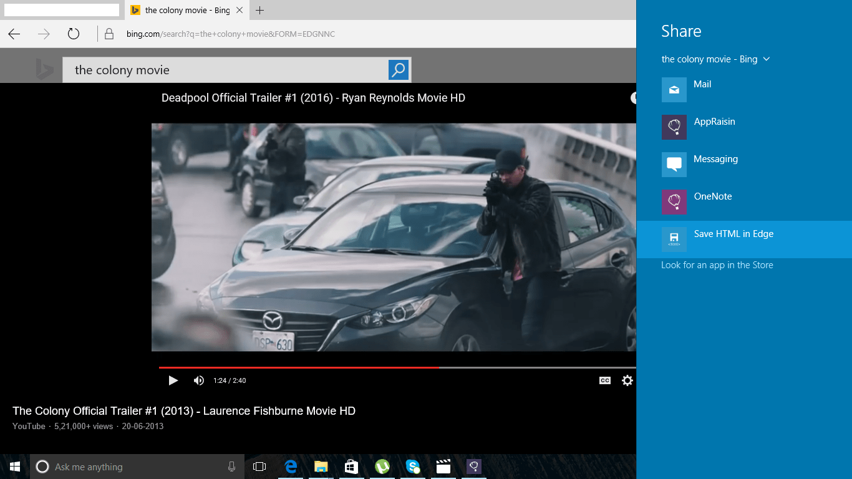Open Movies & TV clapperboard icon
The height and width of the screenshot is (479, 852).
pos(443,467)
